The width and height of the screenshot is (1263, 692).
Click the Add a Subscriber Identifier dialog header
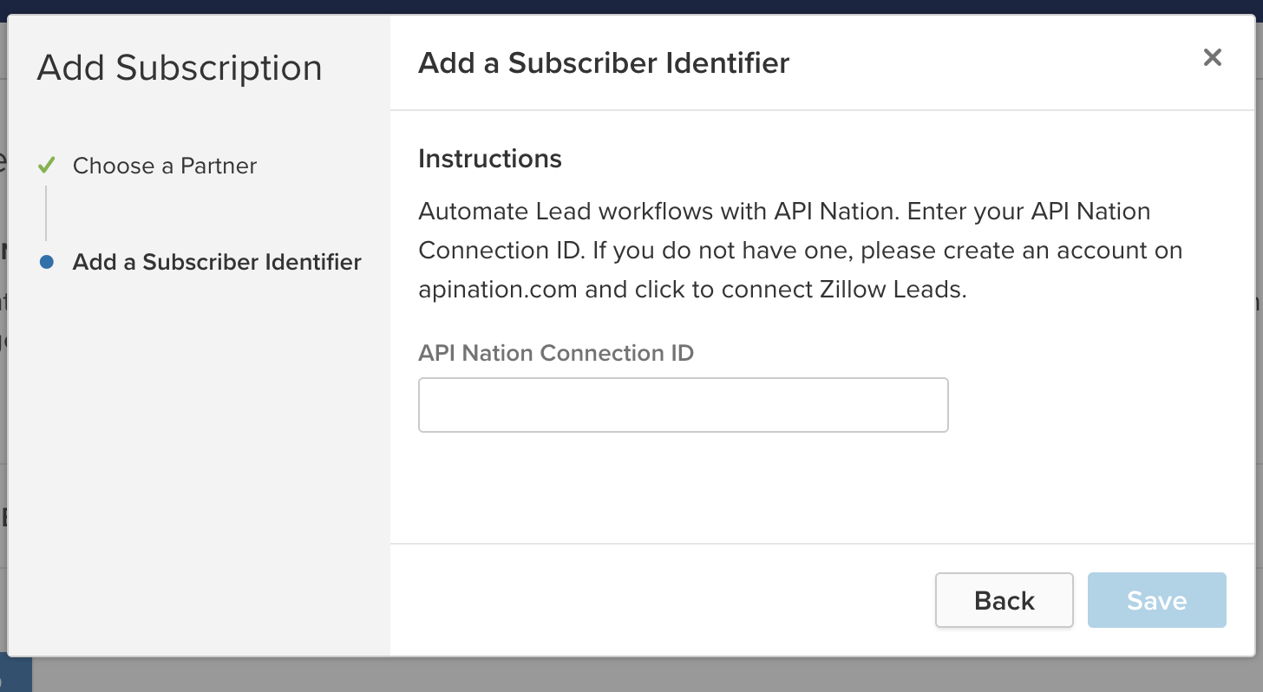(604, 63)
